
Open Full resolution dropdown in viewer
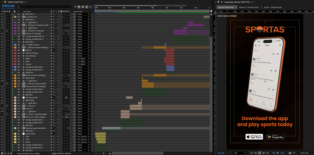pyautogui.click(x=240, y=153)
